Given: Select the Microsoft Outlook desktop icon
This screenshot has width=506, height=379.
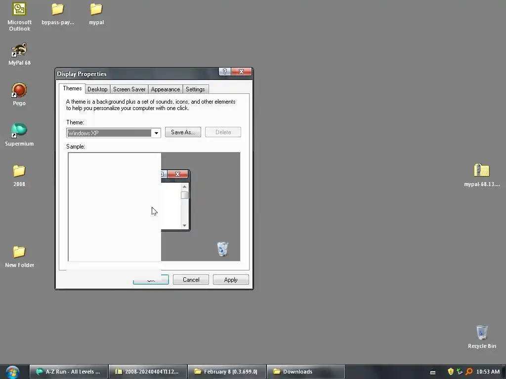Looking at the screenshot, I should click(x=19, y=17).
